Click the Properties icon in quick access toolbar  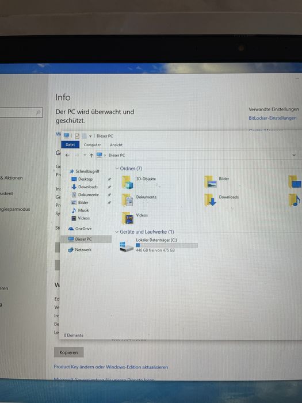77,136
